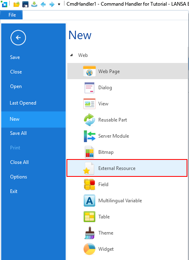Image resolution: width=189 pixels, height=260 pixels.
Task: Open the Multilingual Variable letter A icon
Action: [x=89, y=201]
